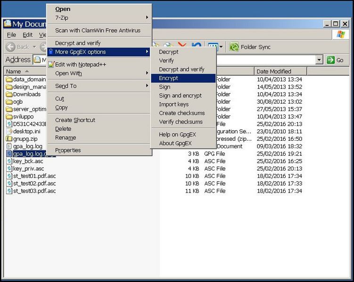Click the 11 KB size cell
The height and width of the screenshot is (282, 354).
coord(192,191)
